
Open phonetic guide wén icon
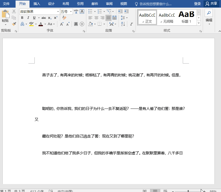tap(76, 11)
